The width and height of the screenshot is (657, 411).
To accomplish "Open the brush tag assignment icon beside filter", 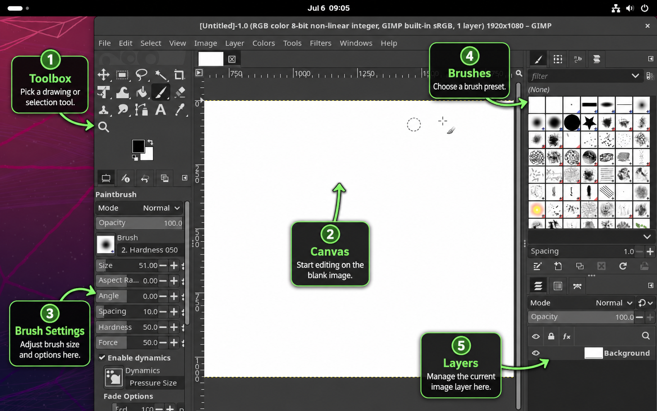I will (x=650, y=76).
